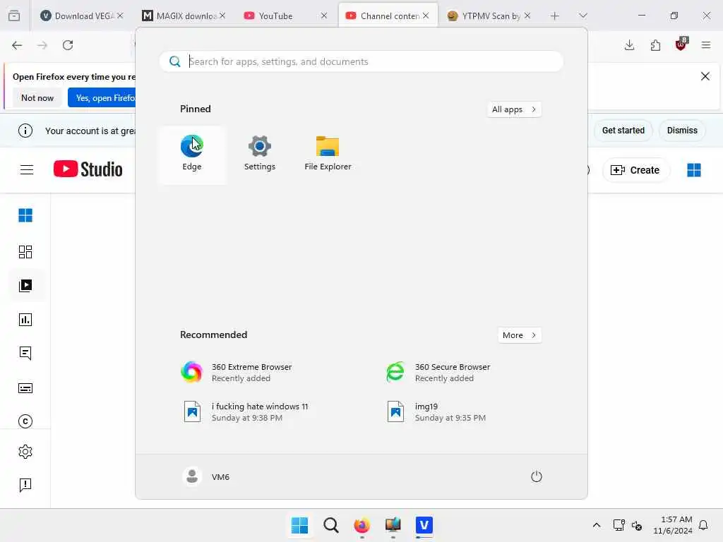Go to Studio Dashboard in sidebar
Image resolution: width=723 pixels, height=542 pixels.
click(x=25, y=252)
